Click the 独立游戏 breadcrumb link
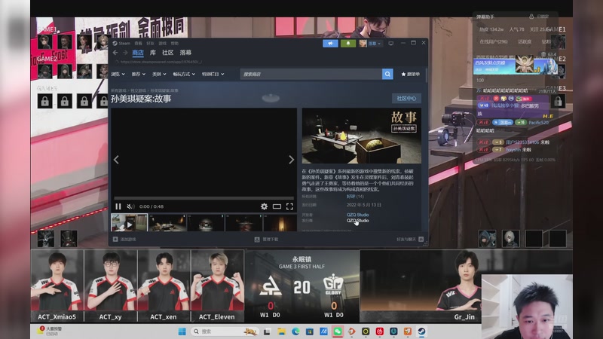 [x=138, y=90]
